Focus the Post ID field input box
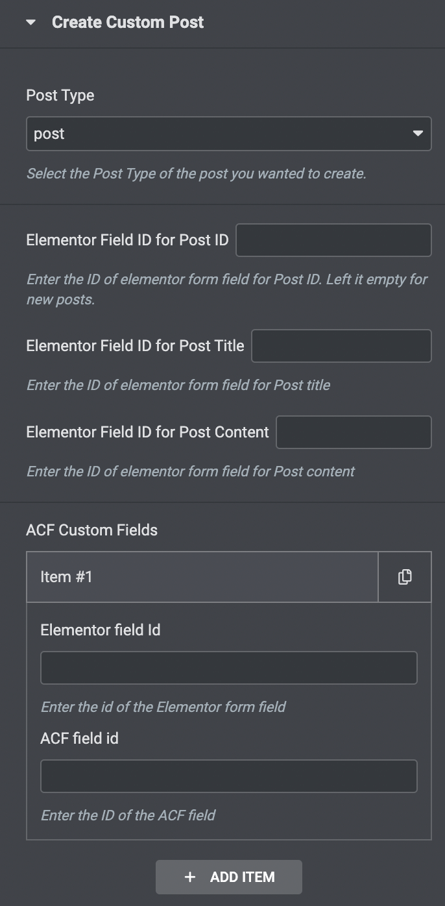The image size is (445, 906). pyautogui.click(x=333, y=240)
